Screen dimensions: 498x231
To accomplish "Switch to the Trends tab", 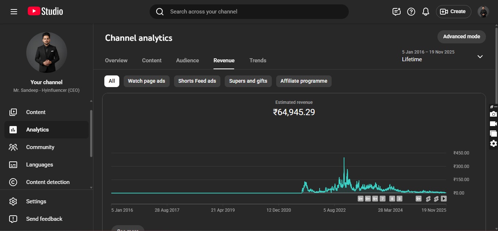I will point(258,60).
